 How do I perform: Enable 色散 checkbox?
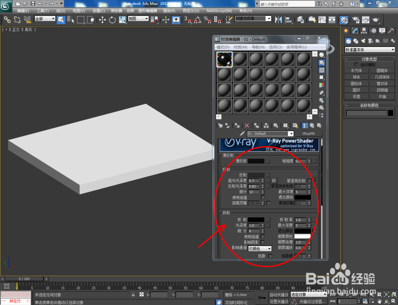pos(270,256)
